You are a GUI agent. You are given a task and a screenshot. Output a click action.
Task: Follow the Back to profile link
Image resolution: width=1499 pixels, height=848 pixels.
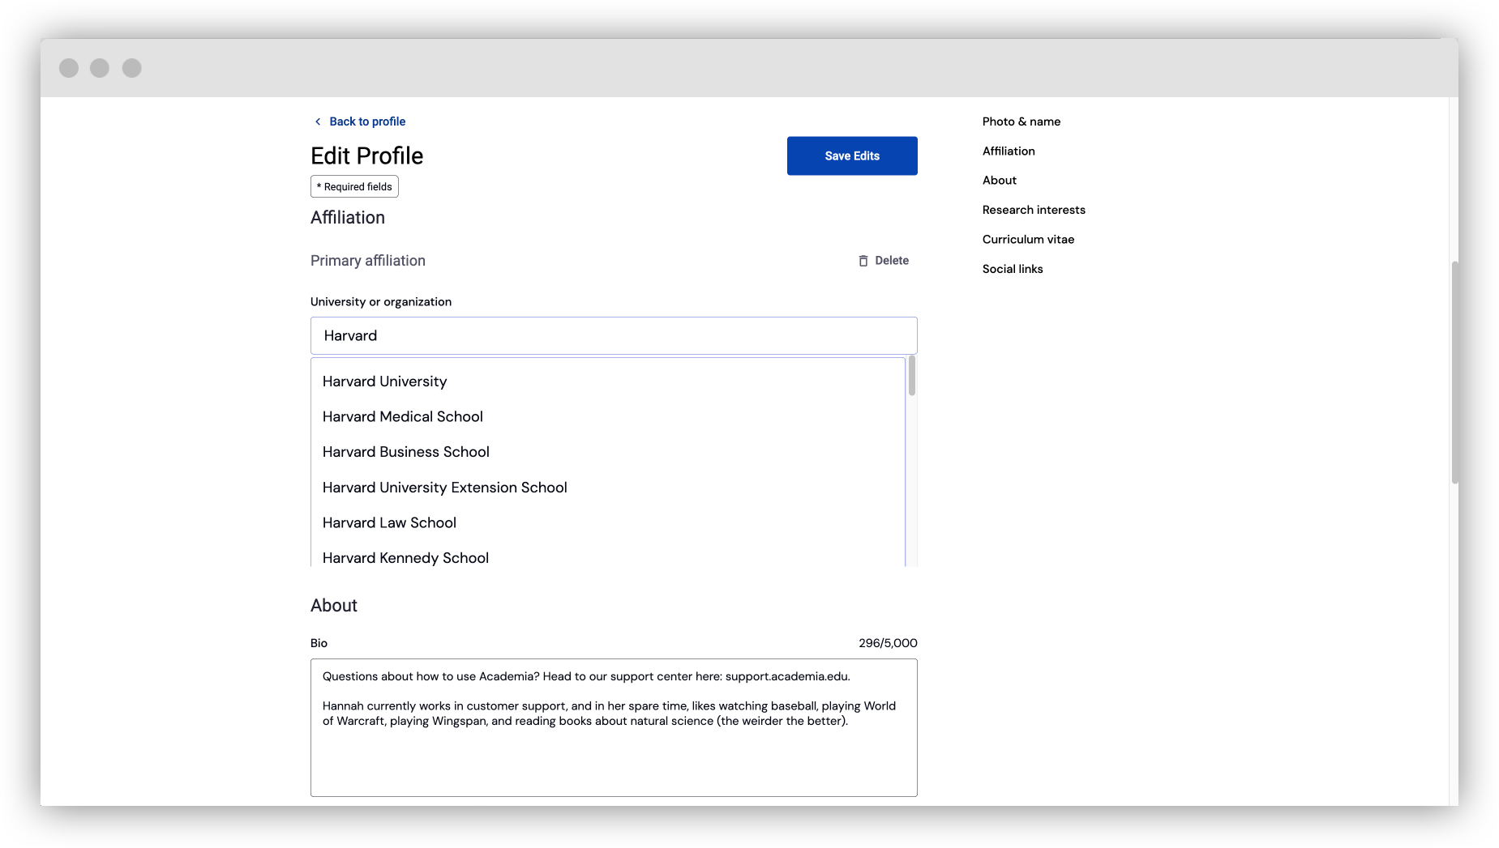coord(366,121)
